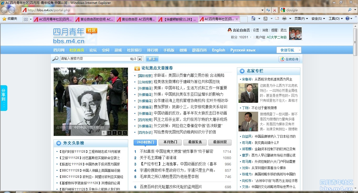
Task: Open the 工具(O) dropdown menu
Action: pos(335,19)
